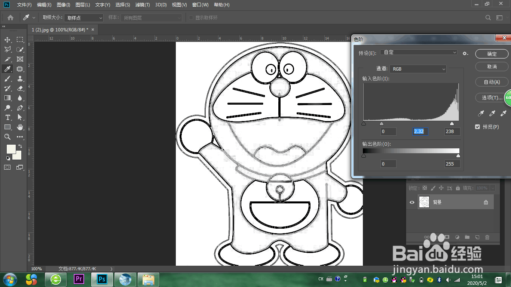The width and height of the screenshot is (511, 287).
Task: Open the 图像(I) menu
Action: tap(63, 5)
